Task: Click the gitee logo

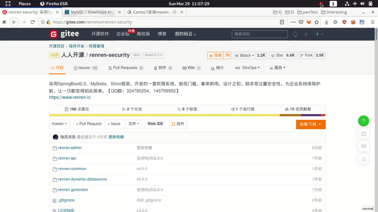Action: coord(64,34)
